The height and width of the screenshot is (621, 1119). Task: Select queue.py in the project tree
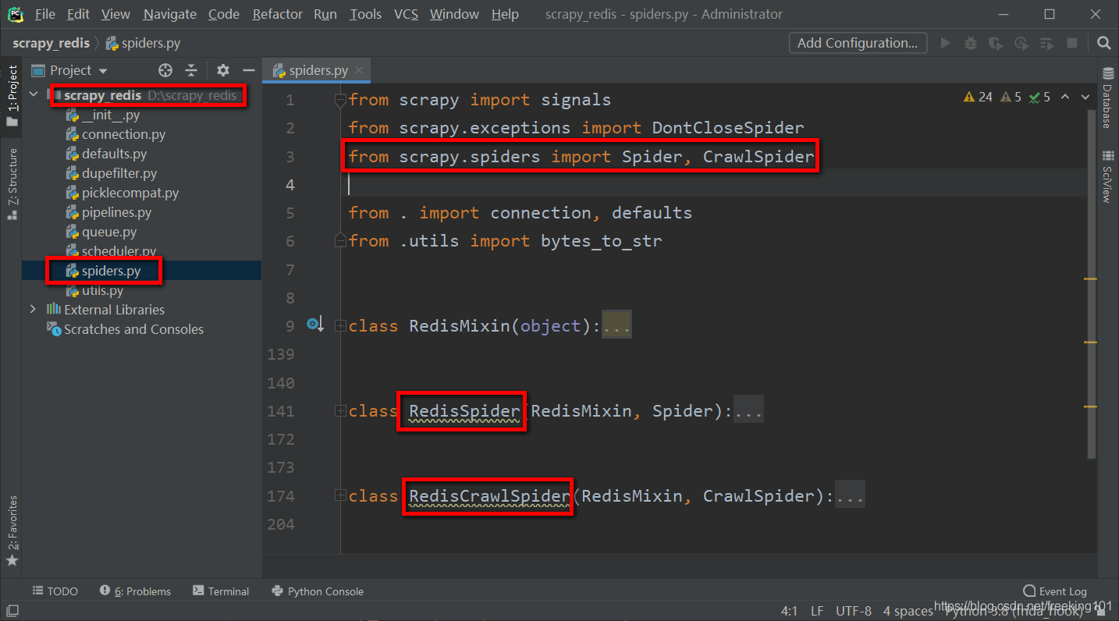[x=109, y=232]
